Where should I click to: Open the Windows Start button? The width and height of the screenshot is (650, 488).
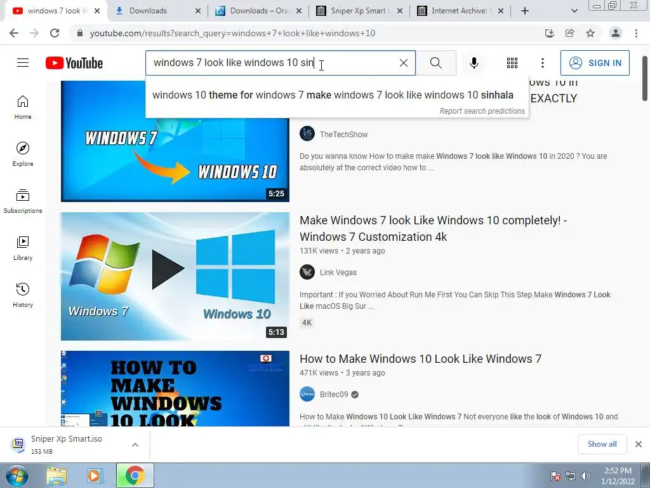click(x=17, y=475)
